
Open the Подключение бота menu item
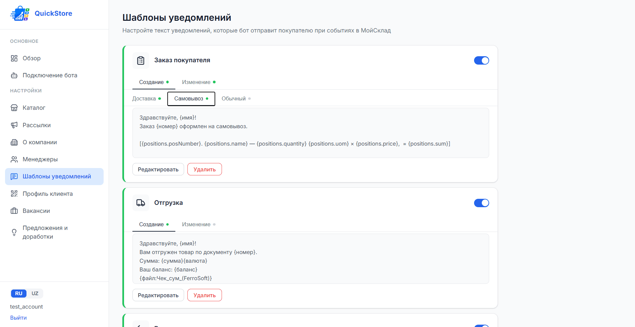[54, 75]
